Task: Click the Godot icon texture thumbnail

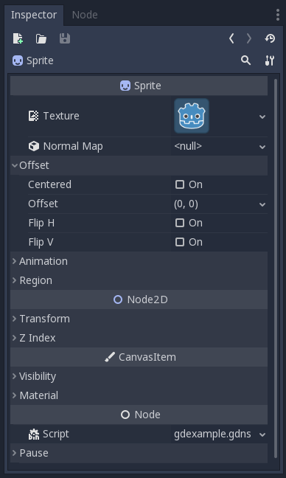Action: [x=192, y=116]
